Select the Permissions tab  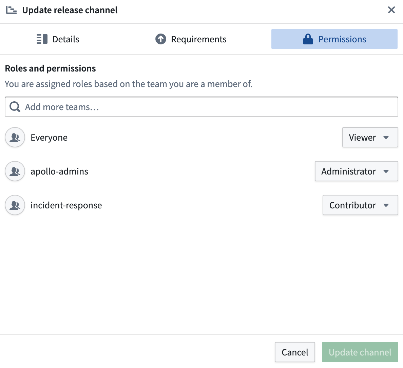tap(334, 39)
